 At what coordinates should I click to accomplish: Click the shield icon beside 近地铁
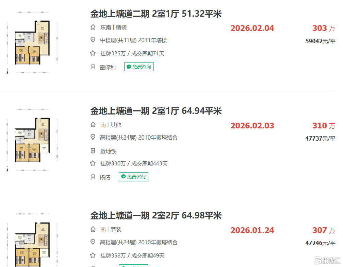[93, 151]
